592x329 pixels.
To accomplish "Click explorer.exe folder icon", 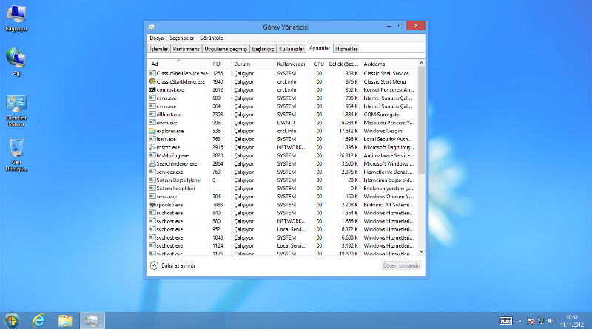I will pyautogui.click(x=152, y=131).
